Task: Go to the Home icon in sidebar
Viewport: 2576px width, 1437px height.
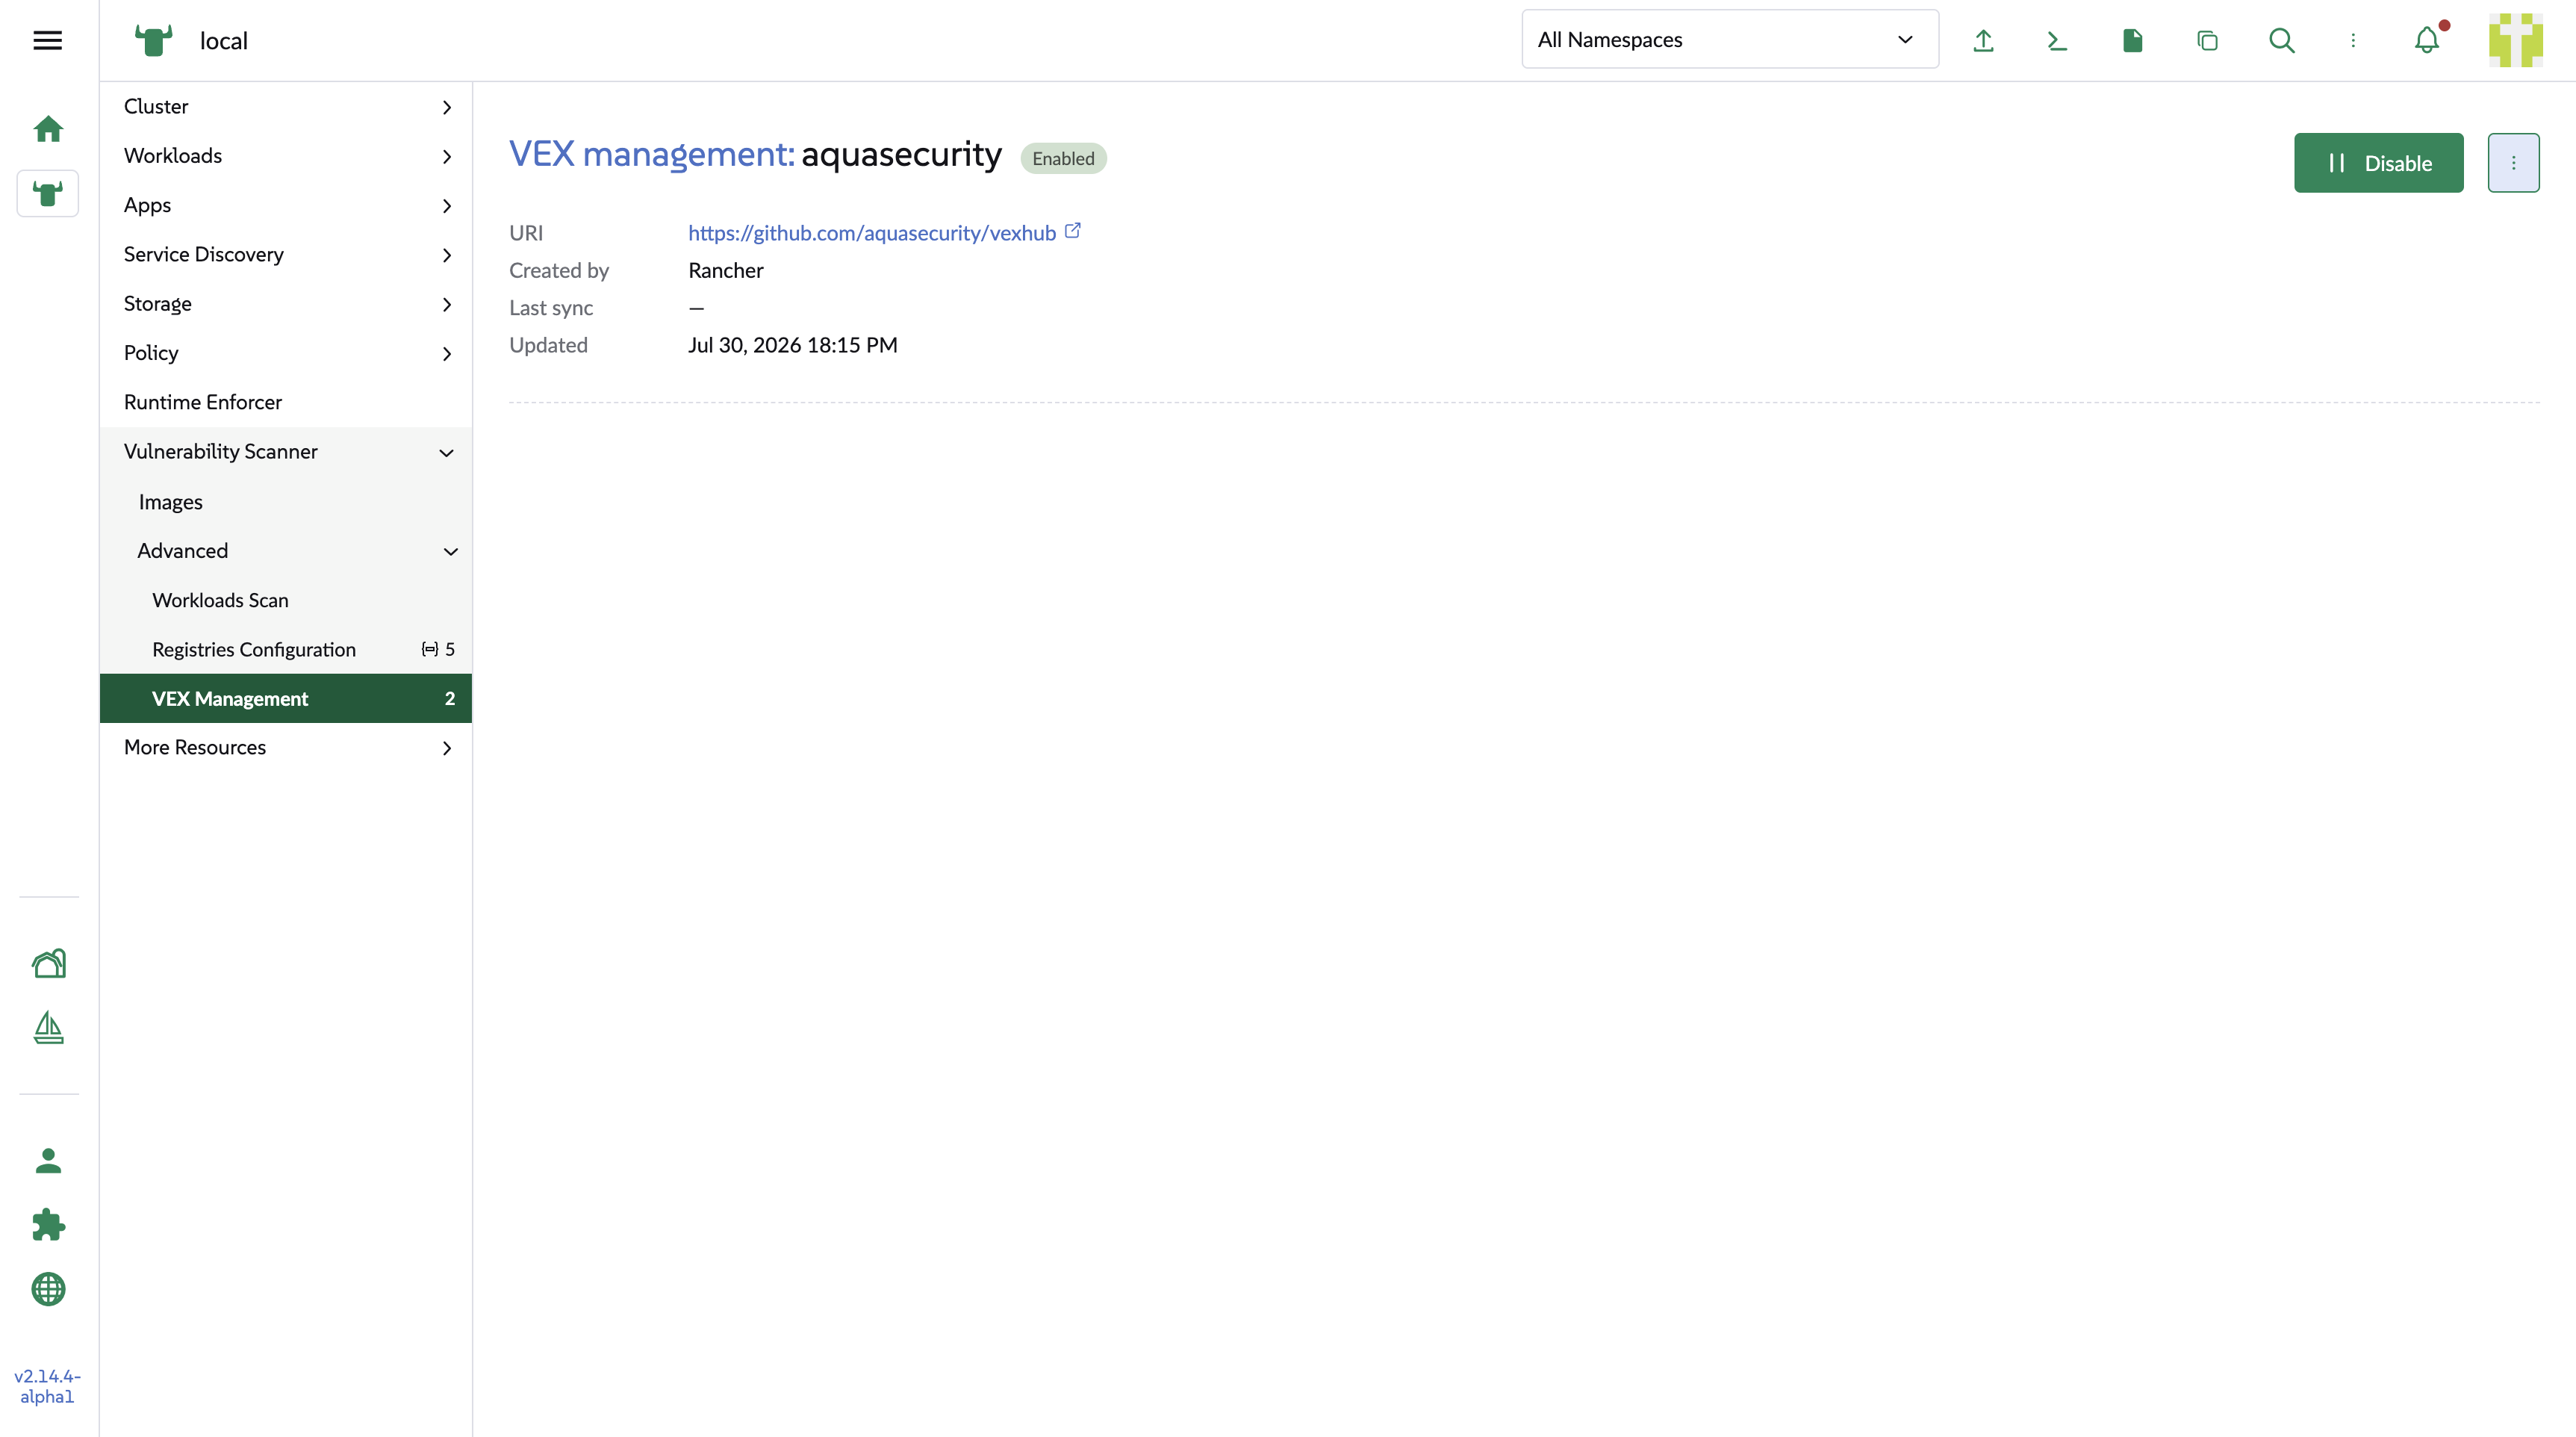Action: click(48, 129)
